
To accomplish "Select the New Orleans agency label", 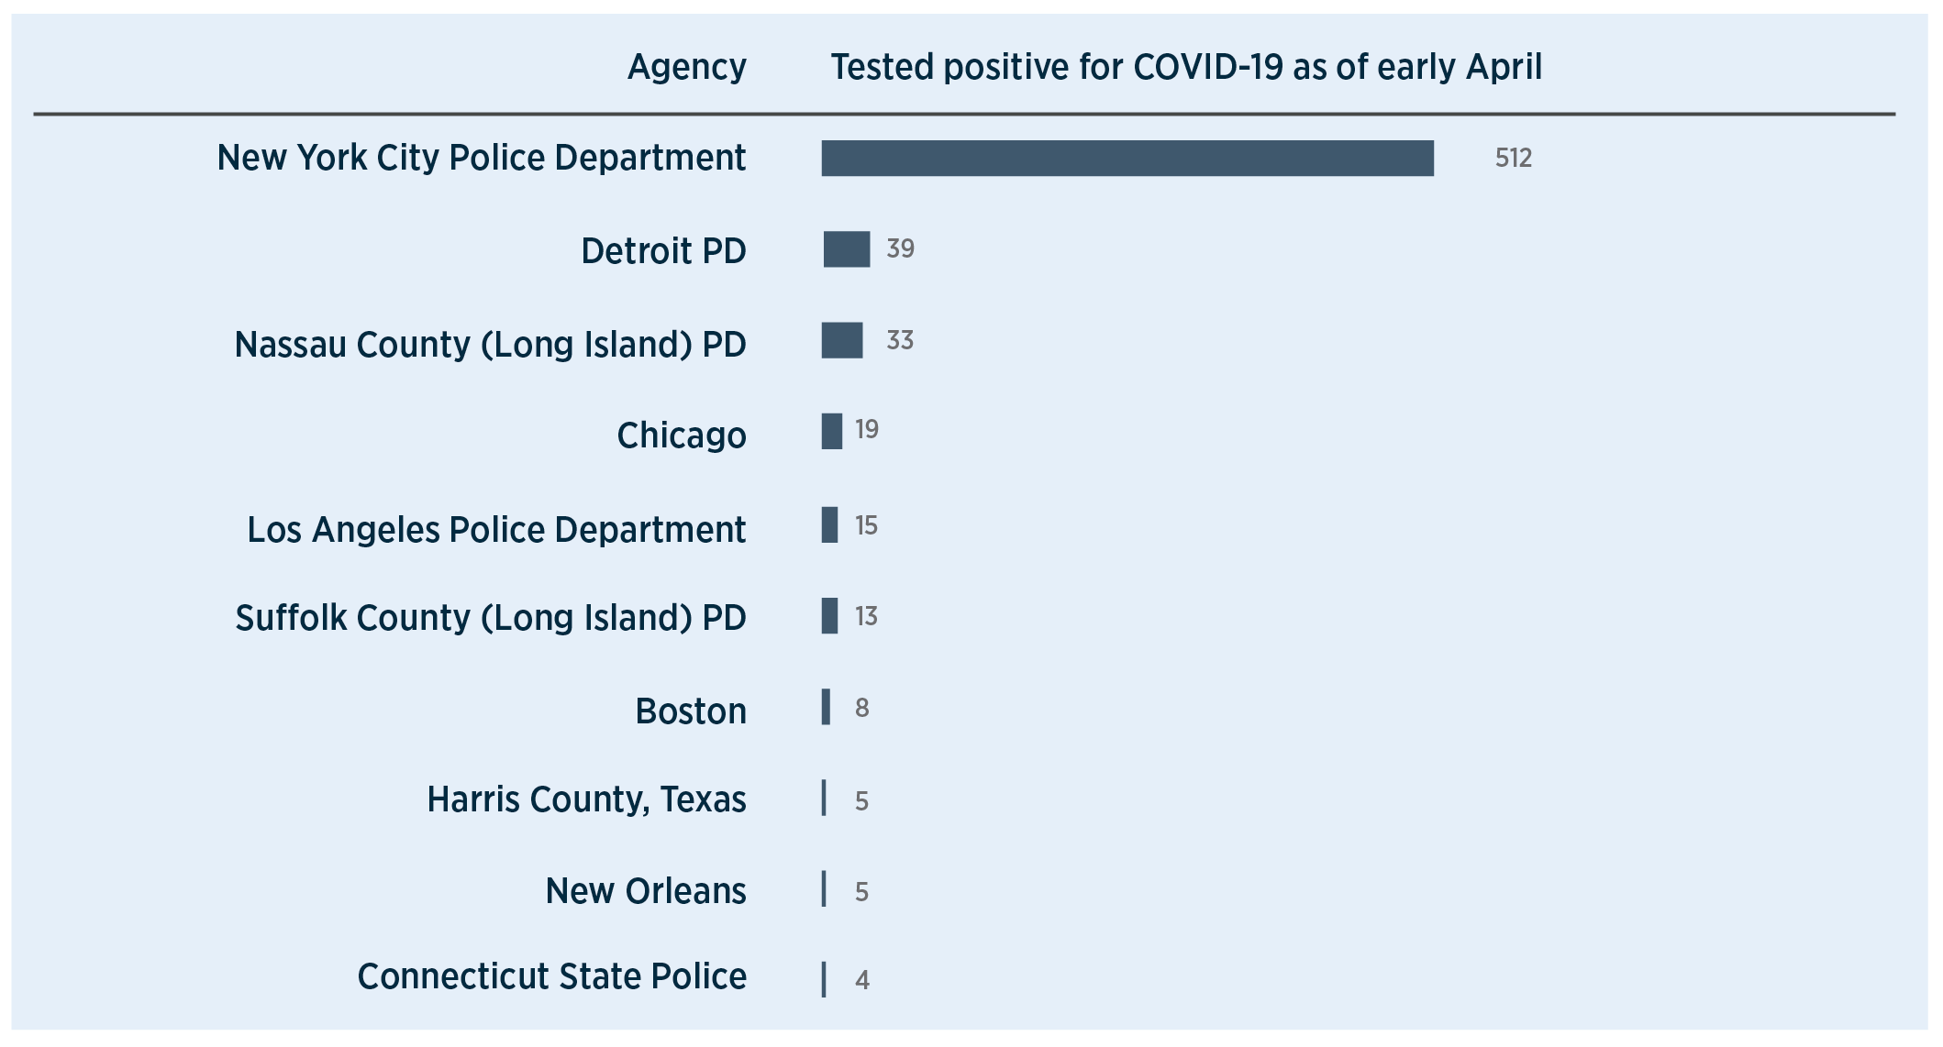I will click(x=645, y=890).
